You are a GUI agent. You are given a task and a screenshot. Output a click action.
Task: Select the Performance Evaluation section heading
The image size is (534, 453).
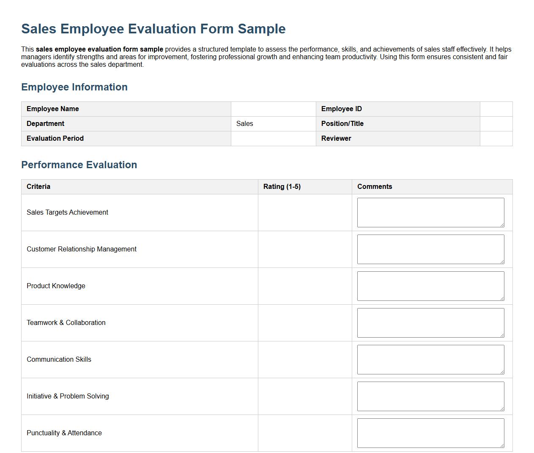[x=79, y=165]
